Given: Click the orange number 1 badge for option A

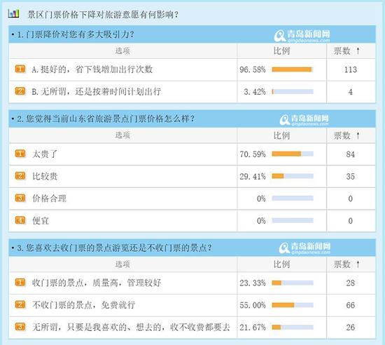Looking at the screenshot, I should [x=20, y=69].
